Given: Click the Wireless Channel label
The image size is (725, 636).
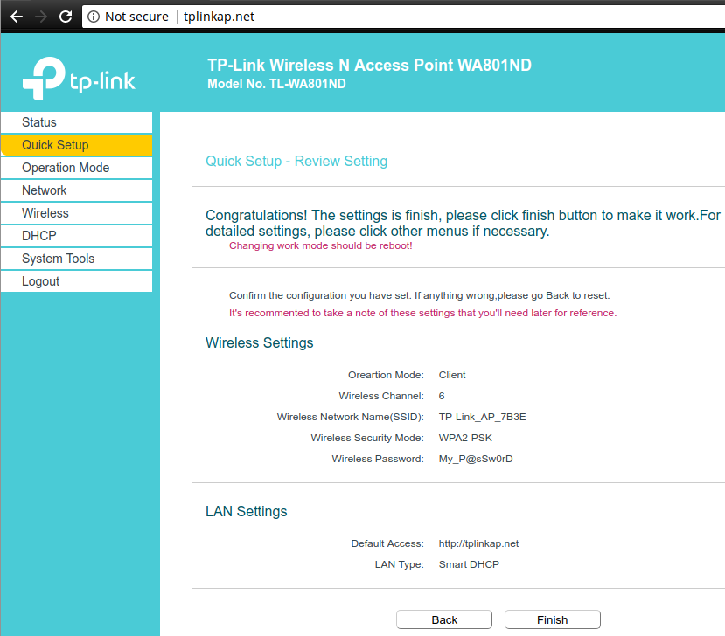Looking at the screenshot, I should [381, 396].
